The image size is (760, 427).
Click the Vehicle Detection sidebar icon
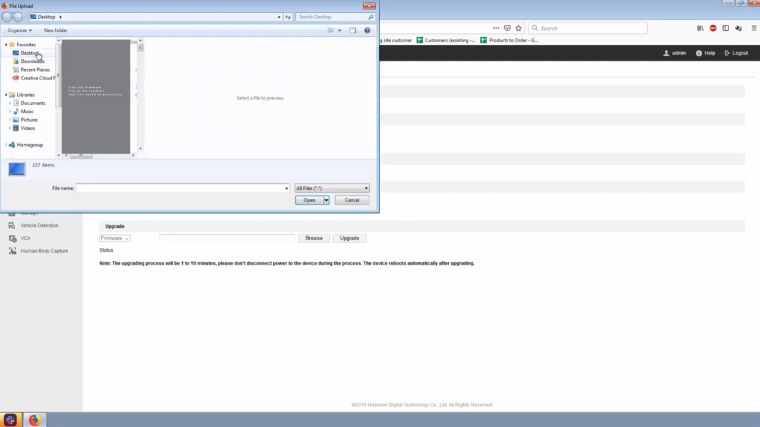(12, 225)
